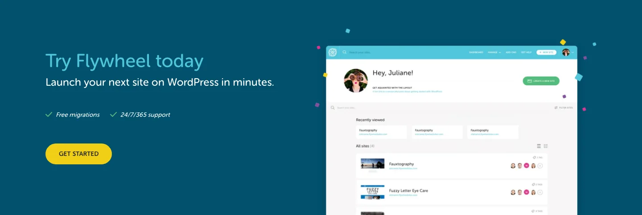
Task: Open the DASHBOARD menu item
Action: click(476, 52)
